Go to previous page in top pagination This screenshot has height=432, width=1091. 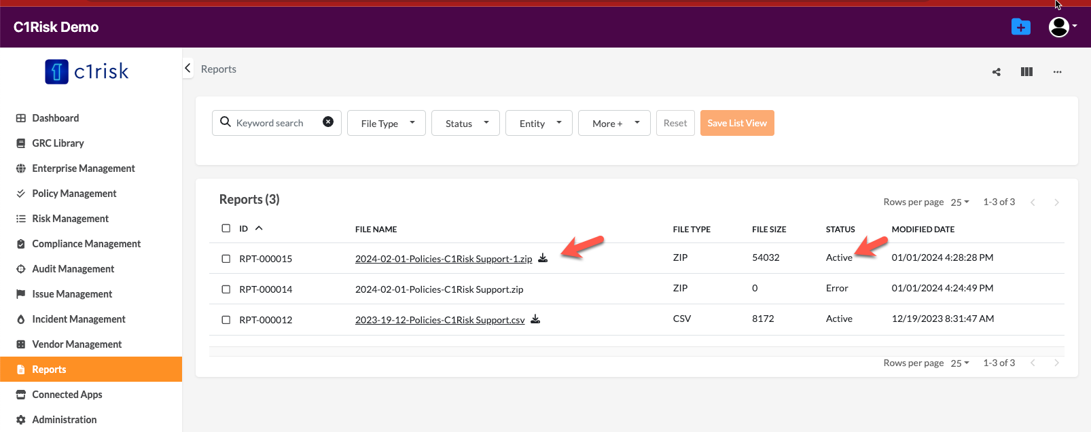point(1033,202)
